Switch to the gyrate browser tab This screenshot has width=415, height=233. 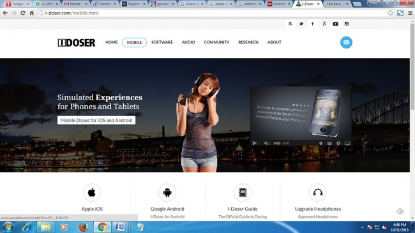[163, 4]
